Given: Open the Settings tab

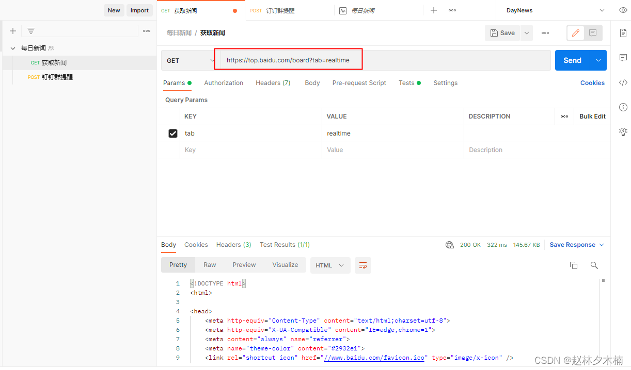Looking at the screenshot, I should pos(446,83).
